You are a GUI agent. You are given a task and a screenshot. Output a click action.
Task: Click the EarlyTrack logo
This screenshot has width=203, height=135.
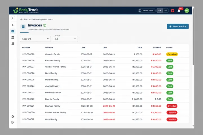click(26, 10)
